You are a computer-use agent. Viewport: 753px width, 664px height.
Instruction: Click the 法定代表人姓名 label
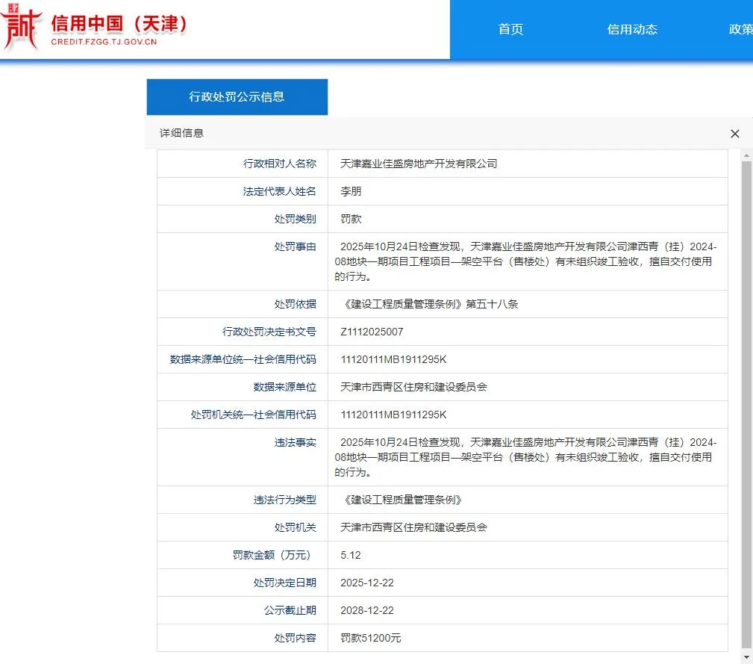click(280, 191)
